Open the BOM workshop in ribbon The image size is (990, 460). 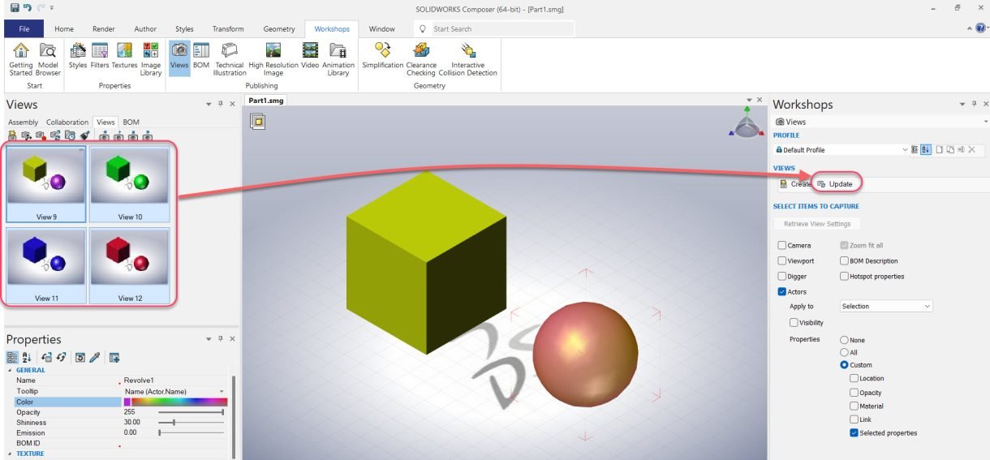[201, 56]
